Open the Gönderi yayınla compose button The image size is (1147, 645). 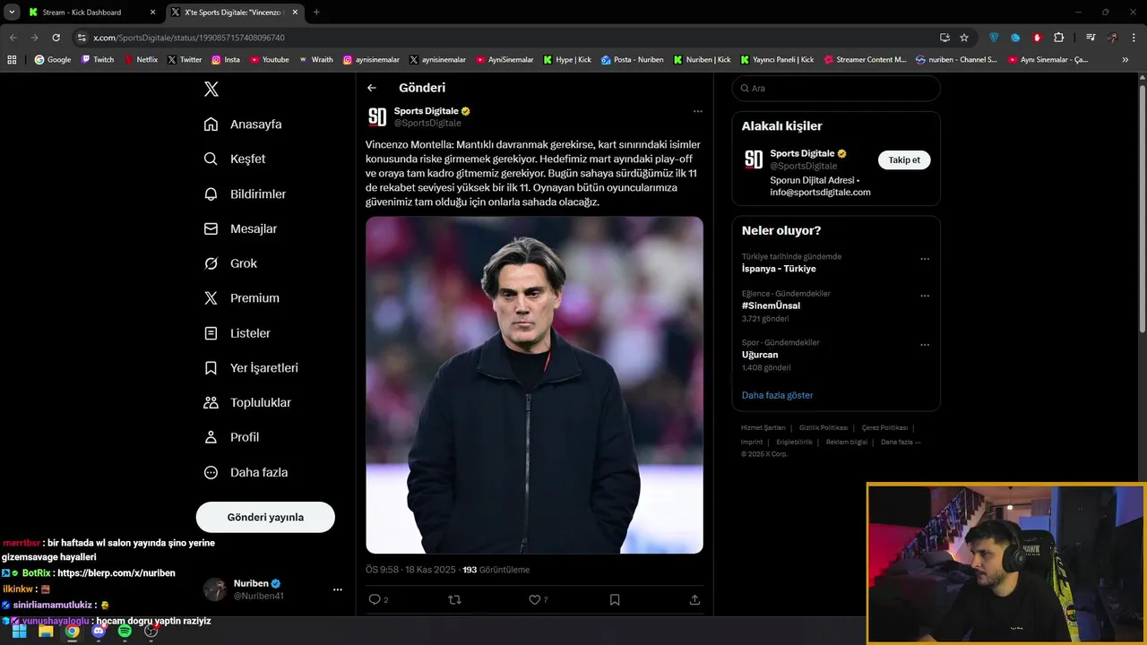tap(265, 517)
